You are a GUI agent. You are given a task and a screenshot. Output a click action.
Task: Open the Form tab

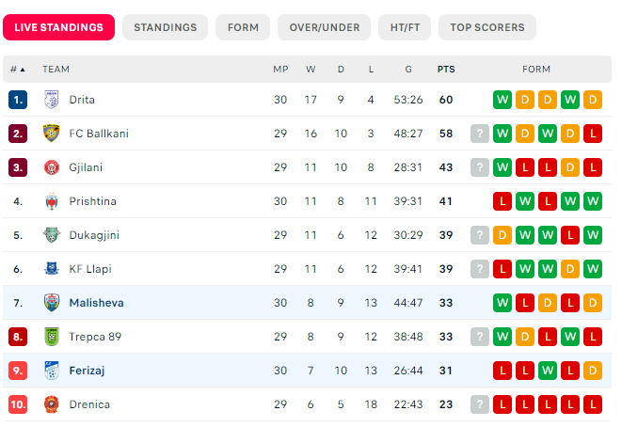click(x=243, y=27)
